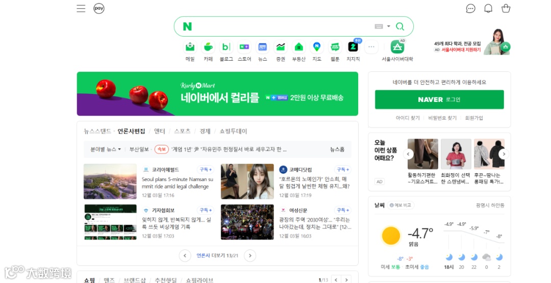Expand 분야별 뉴스 dropdown
The width and height of the screenshot is (551, 283).
106,149
